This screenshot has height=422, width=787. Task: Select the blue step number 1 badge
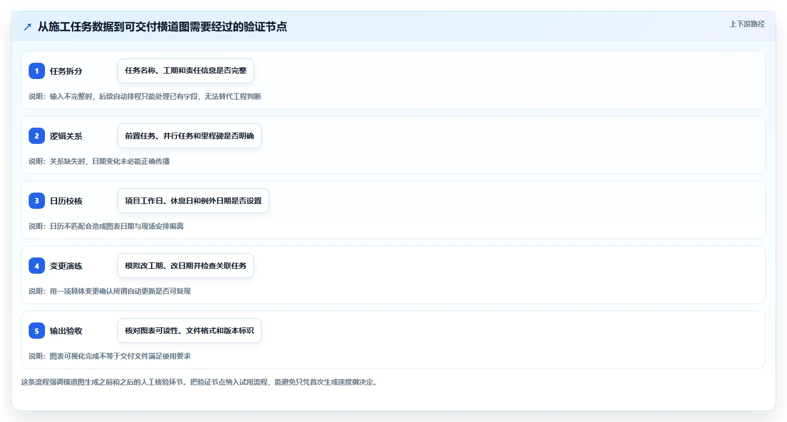coord(37,71)
